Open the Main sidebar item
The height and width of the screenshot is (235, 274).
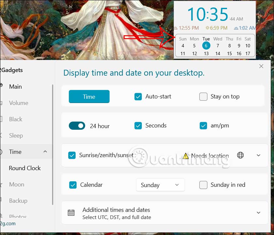point(16,87)
